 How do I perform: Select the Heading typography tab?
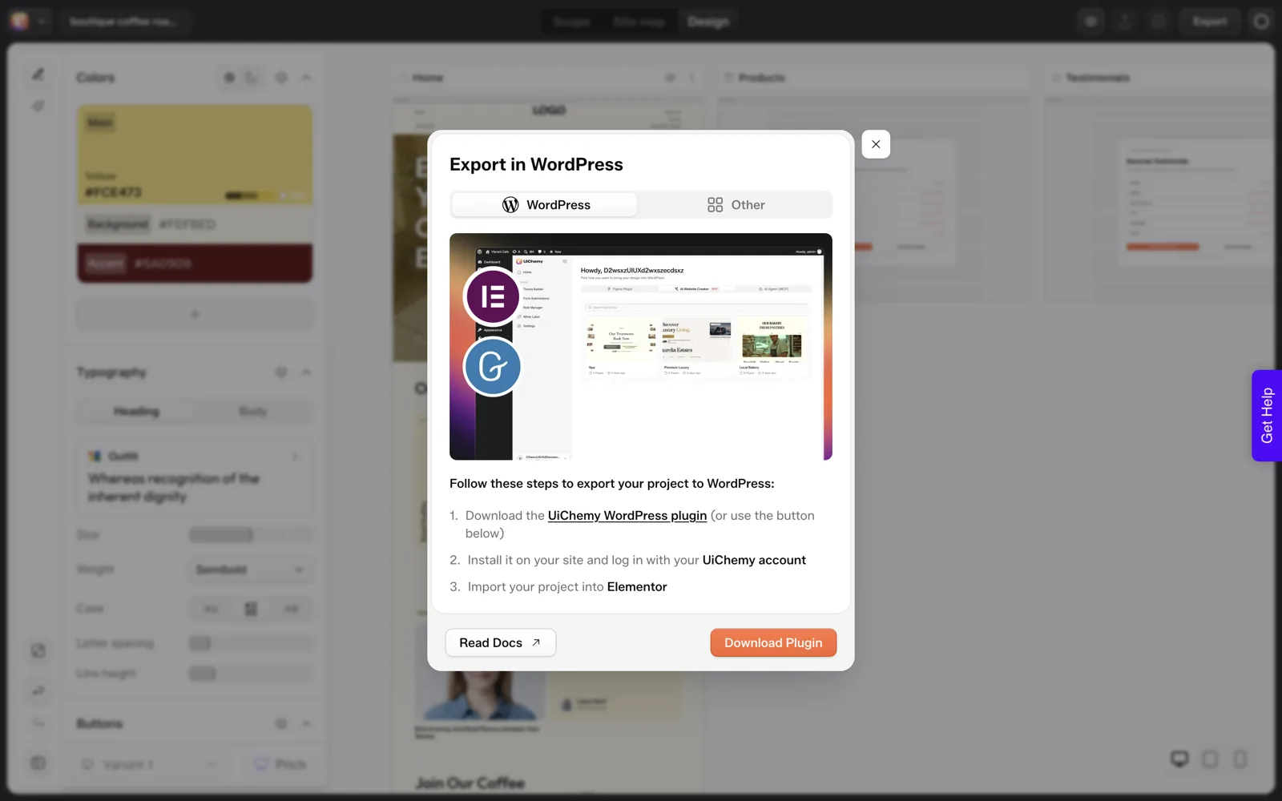click(136, 412)
